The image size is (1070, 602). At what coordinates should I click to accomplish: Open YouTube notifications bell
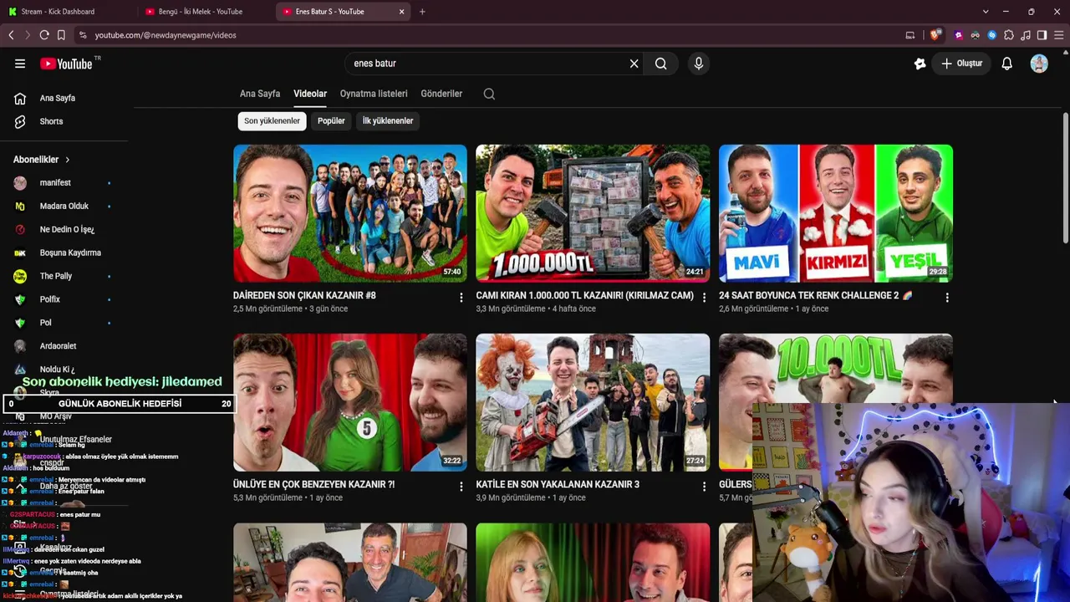[x=1007, y=64]
